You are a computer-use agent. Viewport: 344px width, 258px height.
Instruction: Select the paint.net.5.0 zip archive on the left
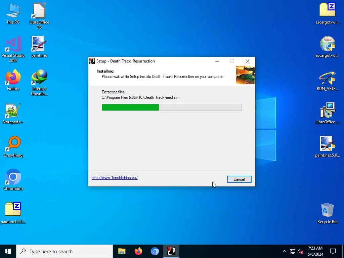tap(13, 213)
